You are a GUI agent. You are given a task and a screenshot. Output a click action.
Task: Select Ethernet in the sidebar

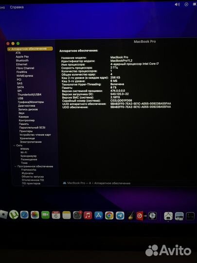tap(21, 64)
